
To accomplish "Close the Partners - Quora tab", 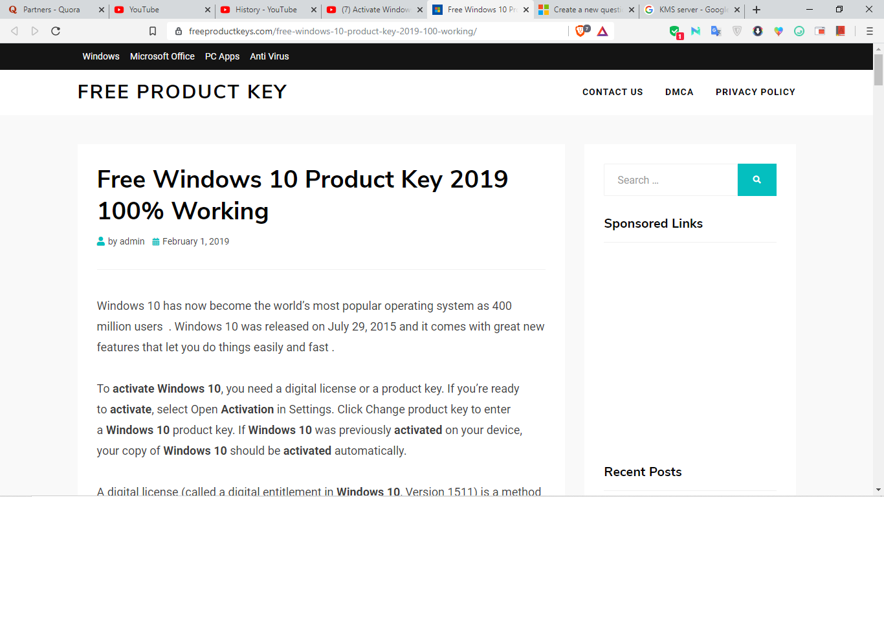I will pos(102,10).
